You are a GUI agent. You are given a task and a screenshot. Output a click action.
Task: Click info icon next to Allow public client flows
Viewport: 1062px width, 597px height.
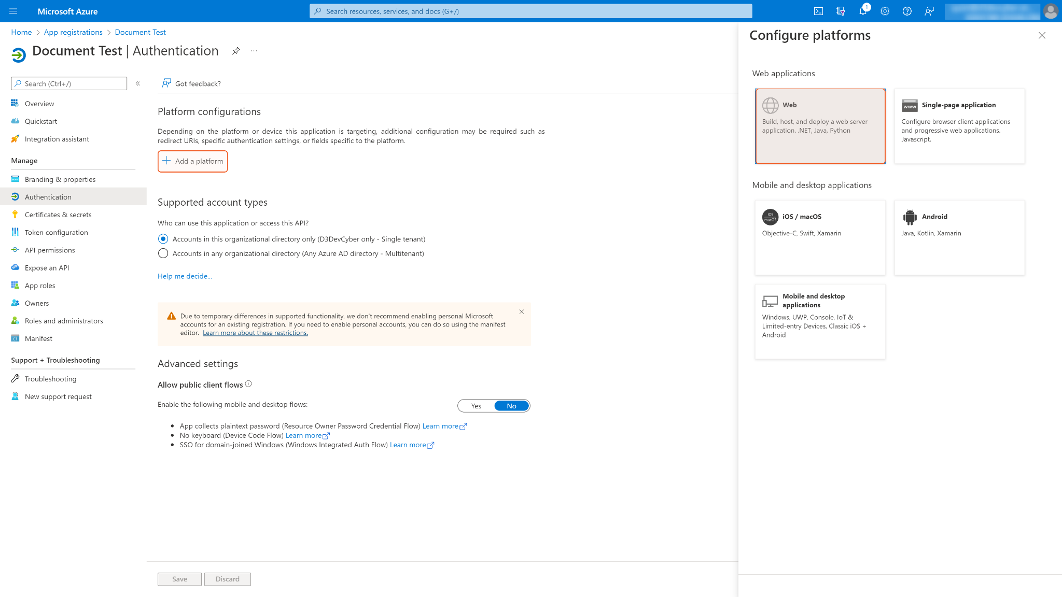click(248, 384)
